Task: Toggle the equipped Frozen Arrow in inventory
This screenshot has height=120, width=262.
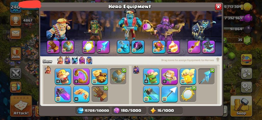Action: [x=206, y=76]
